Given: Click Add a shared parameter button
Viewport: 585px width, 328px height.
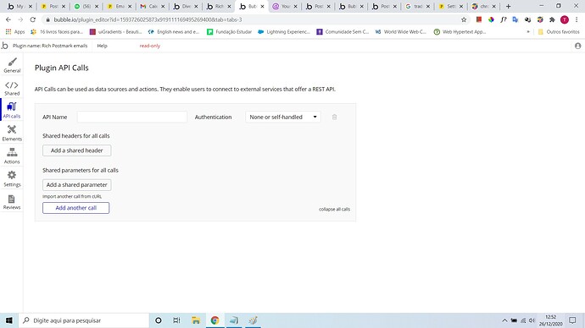Looking at the screenshot, I should (77, 185).
